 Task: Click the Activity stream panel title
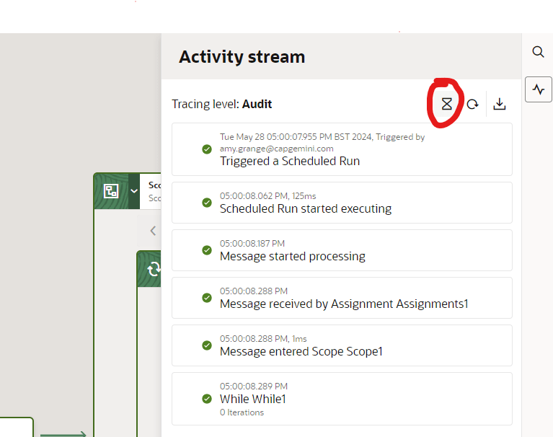pos(242,57)
